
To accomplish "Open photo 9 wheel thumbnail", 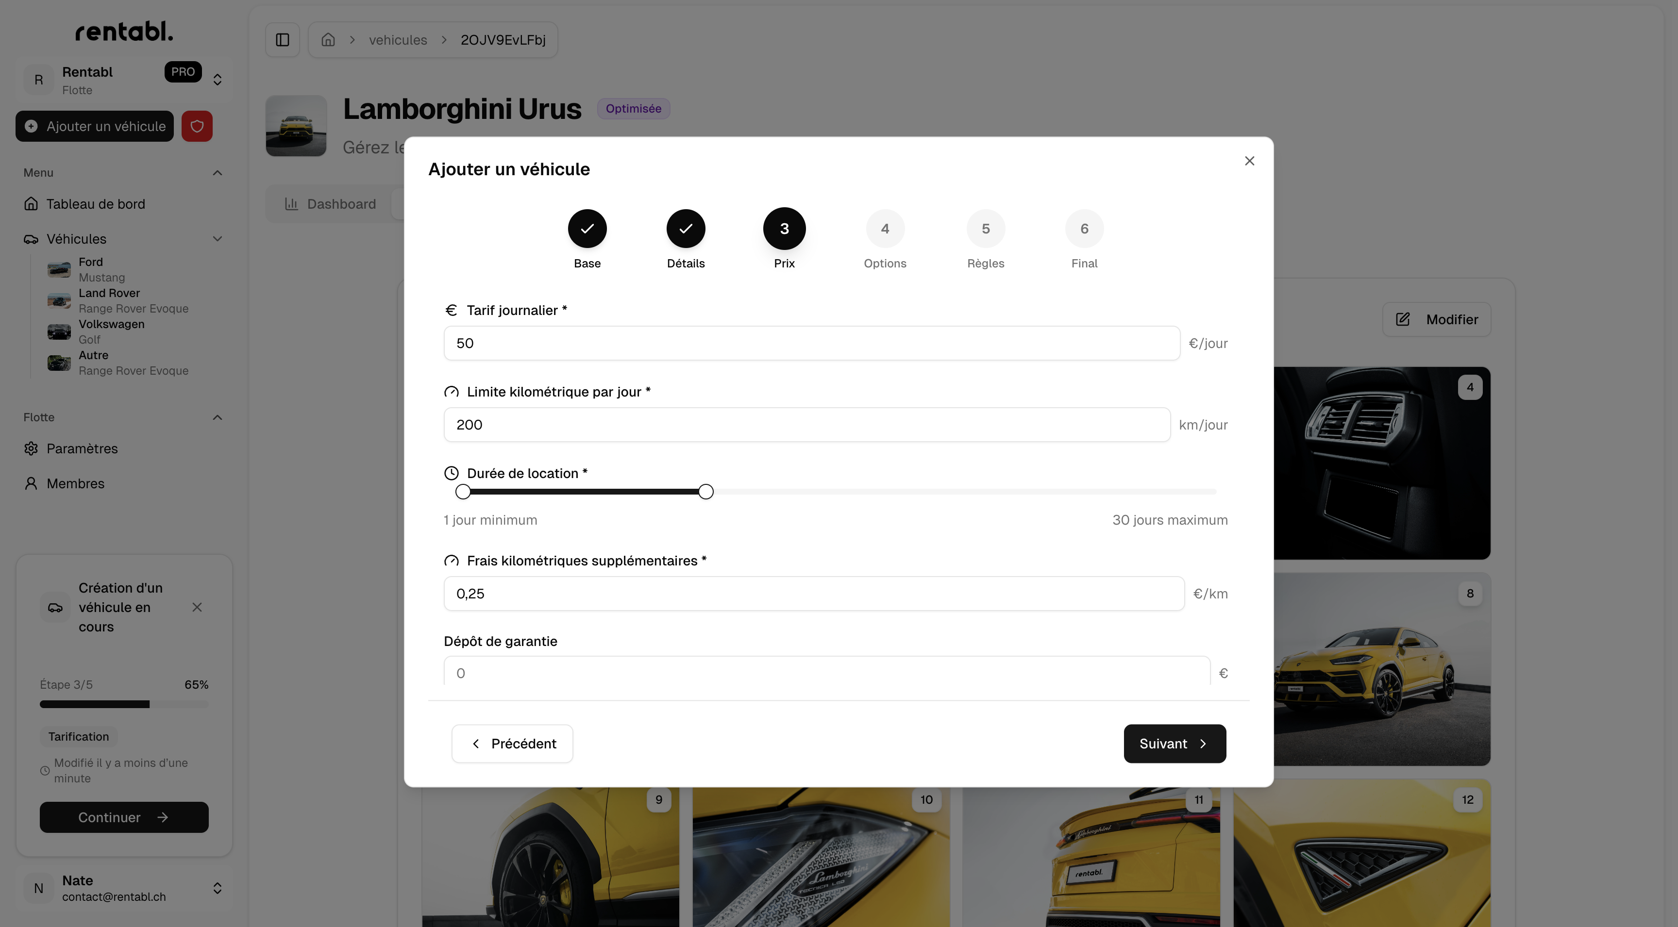I will pyautogui.click(x=551, y=857).
